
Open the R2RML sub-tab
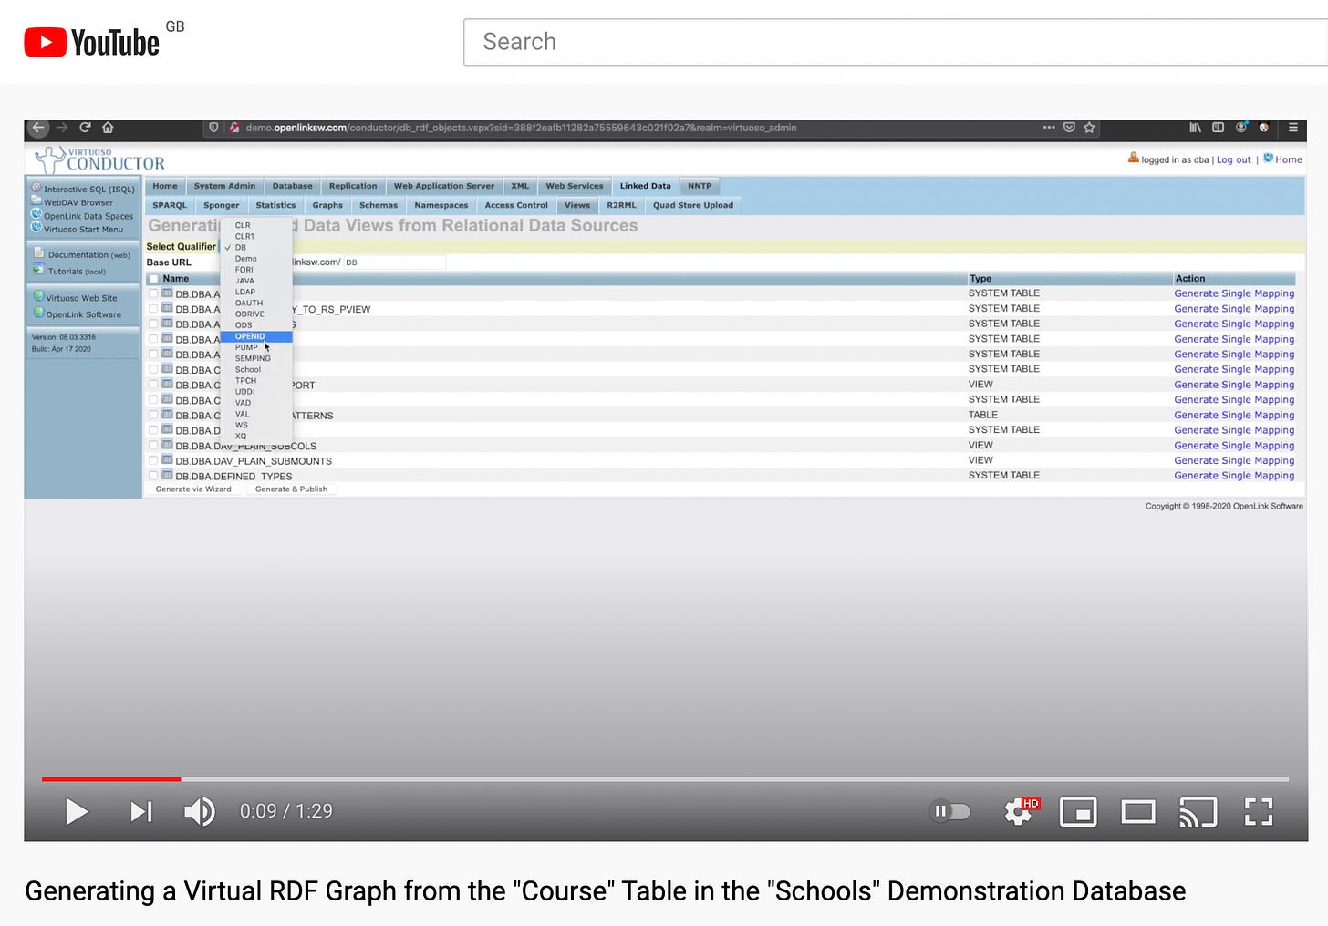621,205
